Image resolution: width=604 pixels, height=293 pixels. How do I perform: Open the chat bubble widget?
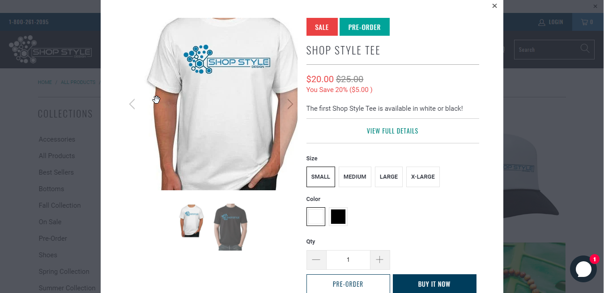583,269
